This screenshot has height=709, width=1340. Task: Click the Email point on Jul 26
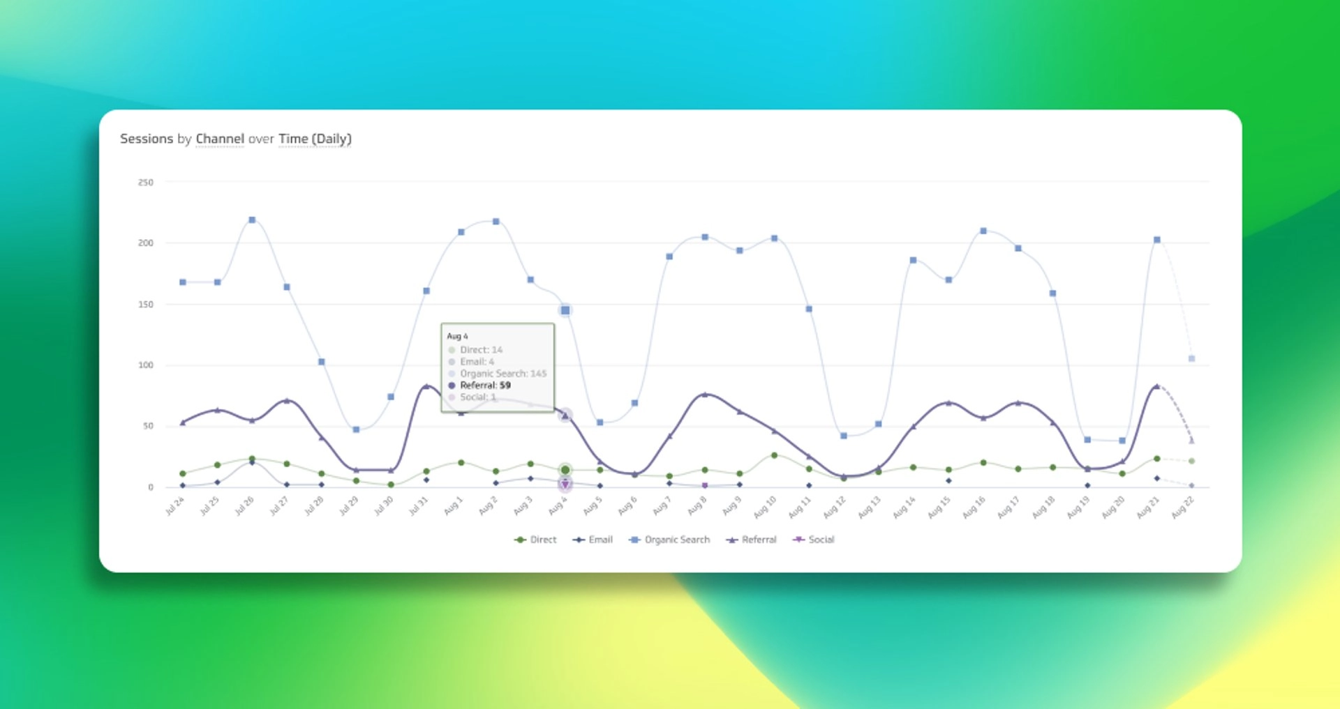252,462
